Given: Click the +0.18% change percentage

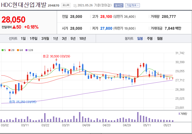Looking at the screenshot, I should point(31,27).
